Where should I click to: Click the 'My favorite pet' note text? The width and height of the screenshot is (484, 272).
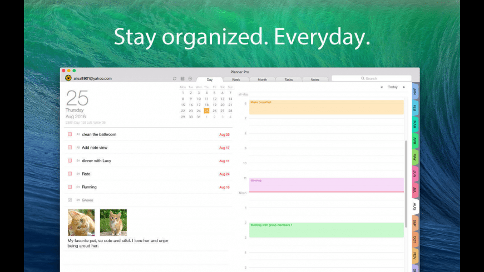(x=118, y=243)
